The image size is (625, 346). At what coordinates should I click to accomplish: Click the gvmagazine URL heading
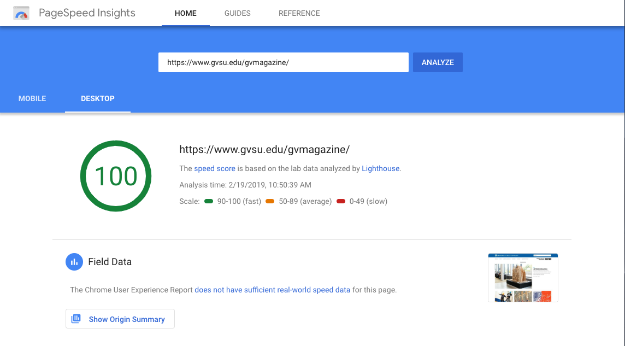point(264,149)
